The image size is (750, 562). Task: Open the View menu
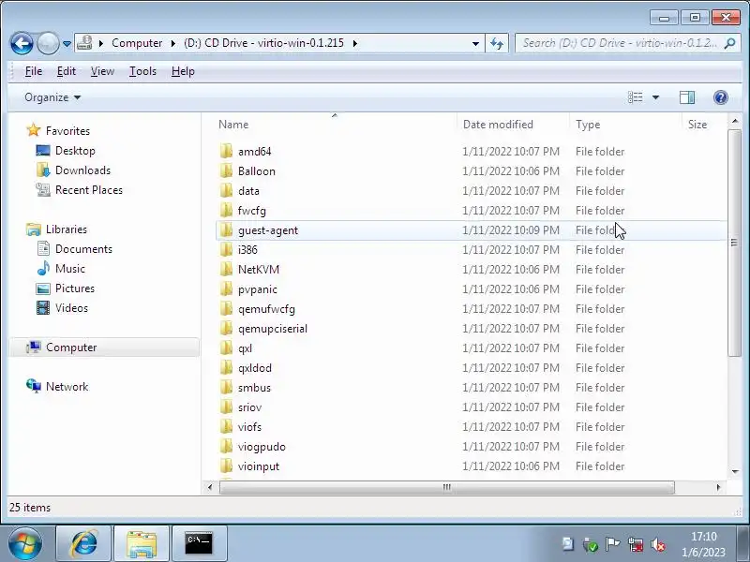coord(102,71)
